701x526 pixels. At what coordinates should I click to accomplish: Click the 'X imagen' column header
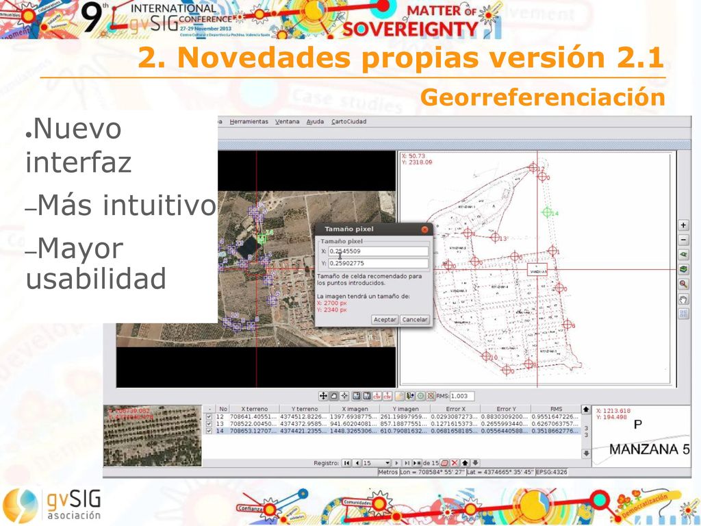[355, 409]
